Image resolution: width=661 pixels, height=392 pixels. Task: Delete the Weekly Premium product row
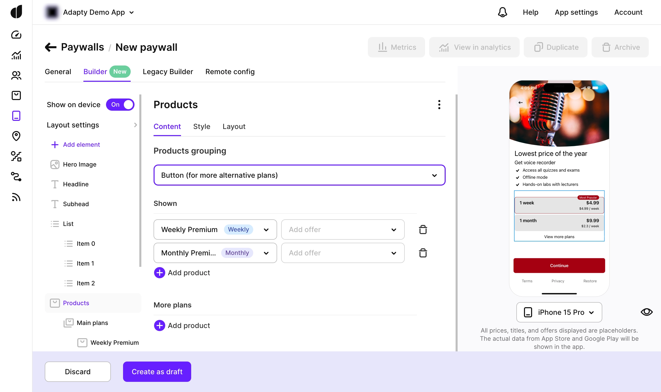tap(423, 230)
